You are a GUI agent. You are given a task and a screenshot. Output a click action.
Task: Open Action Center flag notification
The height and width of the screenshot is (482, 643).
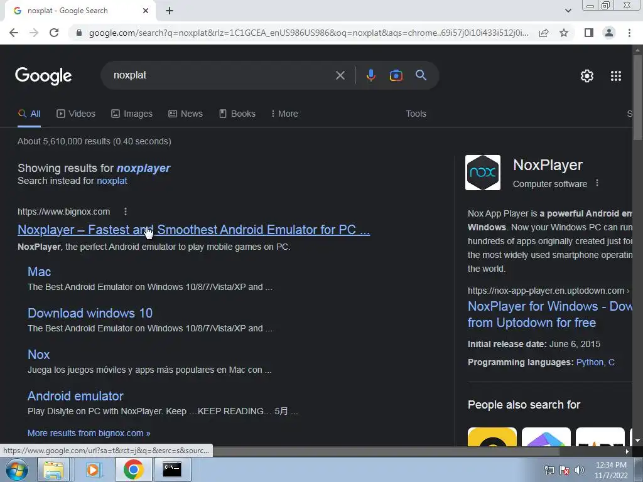pyautogui.click(x=565, y=470)
